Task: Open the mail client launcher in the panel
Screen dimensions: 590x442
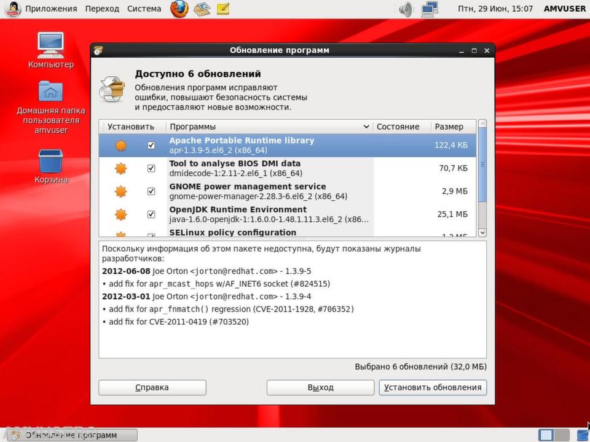Action: click(x=202, y=9)
